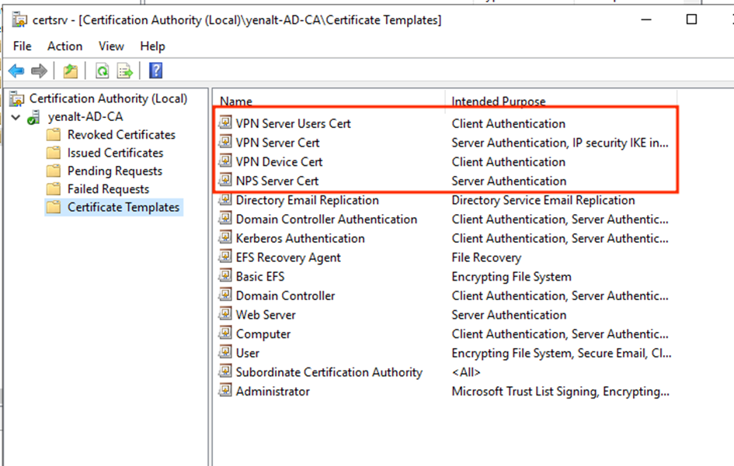Select the Subordinate Certification Authority template
Image resolution: width=734 pixels, height=466 pixels.
click(x=329, y=372)
